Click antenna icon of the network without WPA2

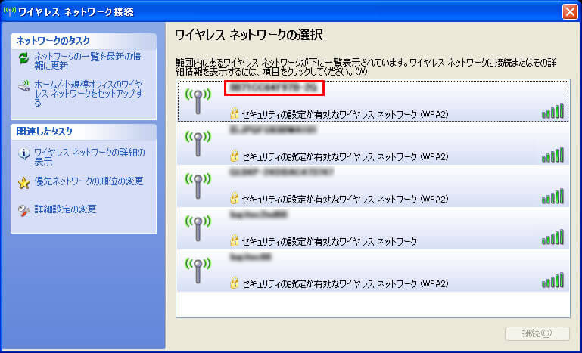click(198, 228)
